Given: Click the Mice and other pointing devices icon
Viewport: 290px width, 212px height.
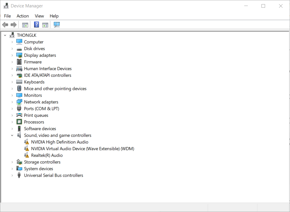Looking at the screenshot, I should [x=19, y=89].
